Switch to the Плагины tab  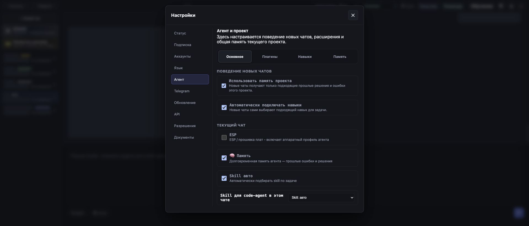pyautogui.click(x=270, y=57)
